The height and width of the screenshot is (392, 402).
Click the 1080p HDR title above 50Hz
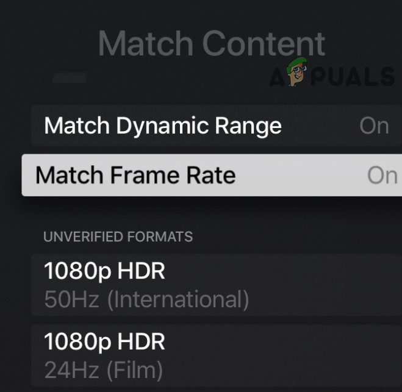coord(104,271)
